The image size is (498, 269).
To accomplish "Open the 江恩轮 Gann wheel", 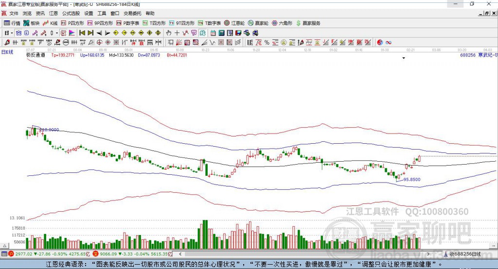I will pyautogui.click(x=234, y=23).
